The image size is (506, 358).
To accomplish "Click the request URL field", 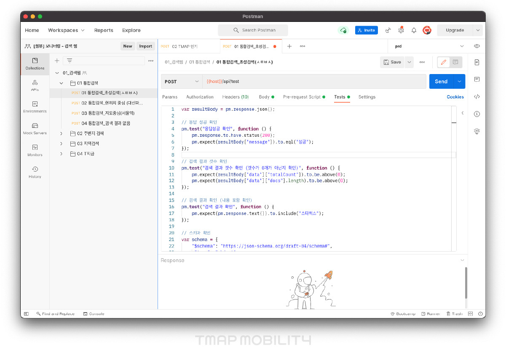I will [314, 82].
